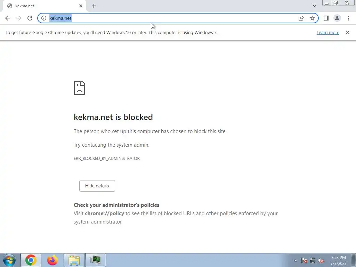Open the Windows Start menu
This screenshot has width=356, height=267.
9,260
